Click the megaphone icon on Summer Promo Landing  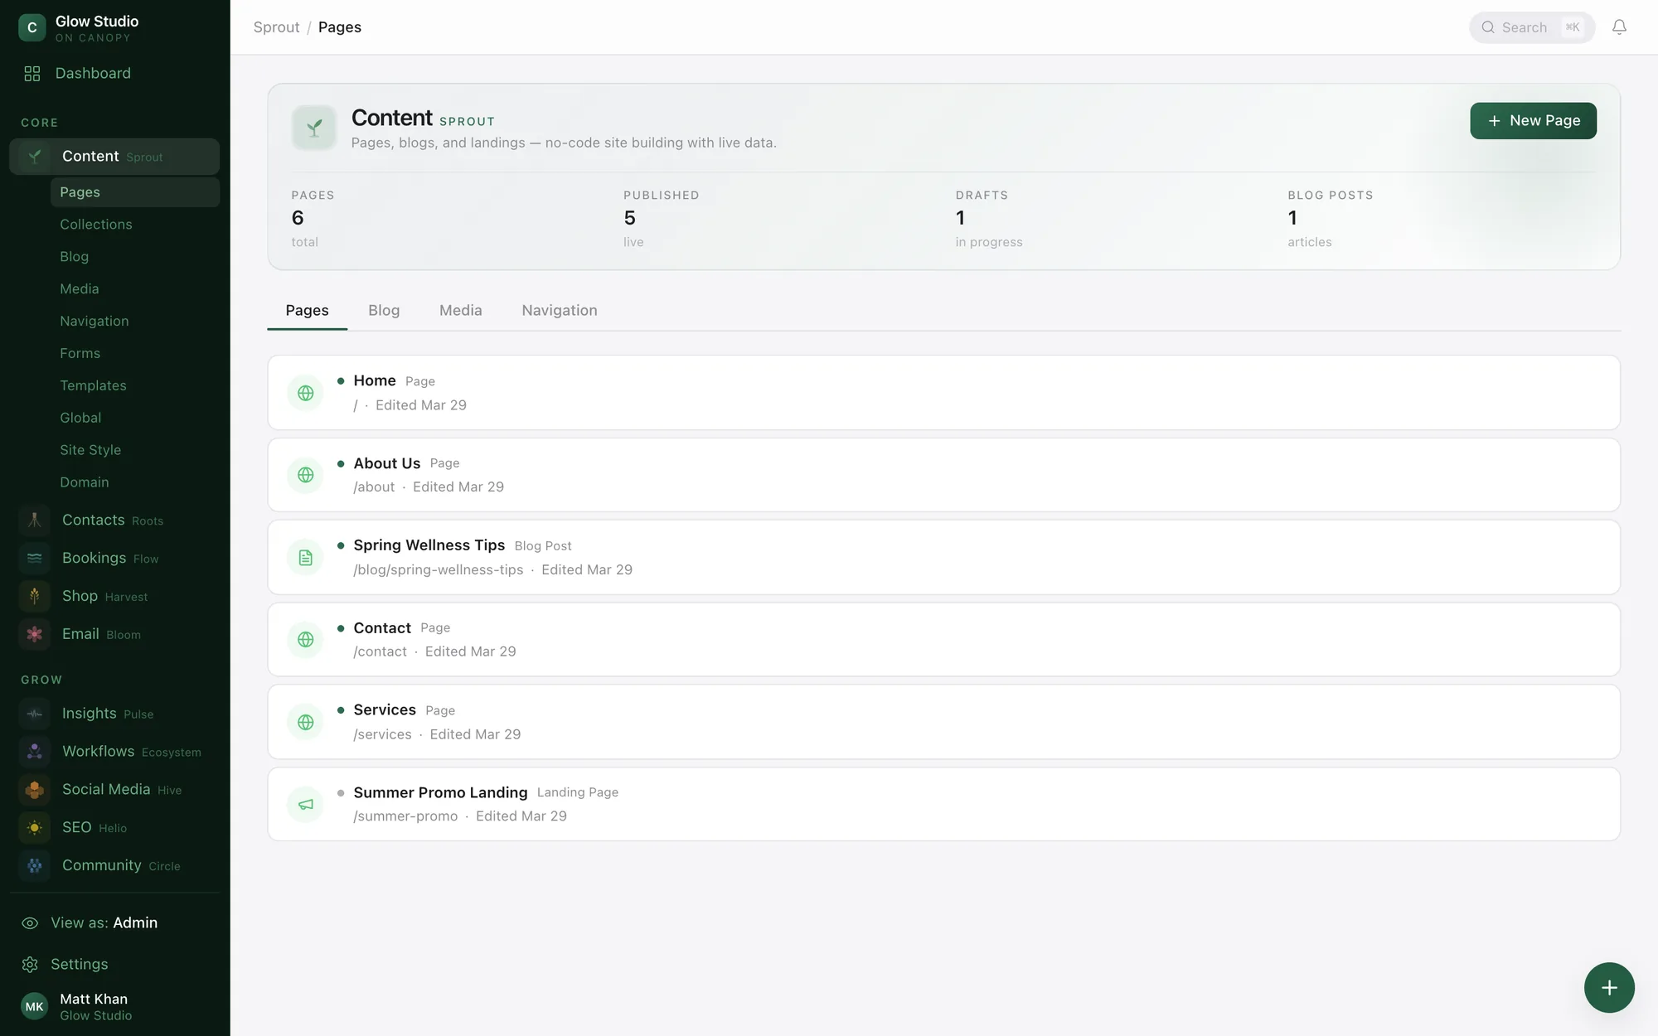point(306,805)
